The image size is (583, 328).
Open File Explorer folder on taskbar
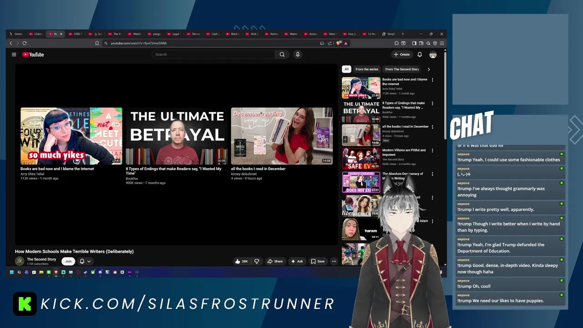tap(41, 272)
